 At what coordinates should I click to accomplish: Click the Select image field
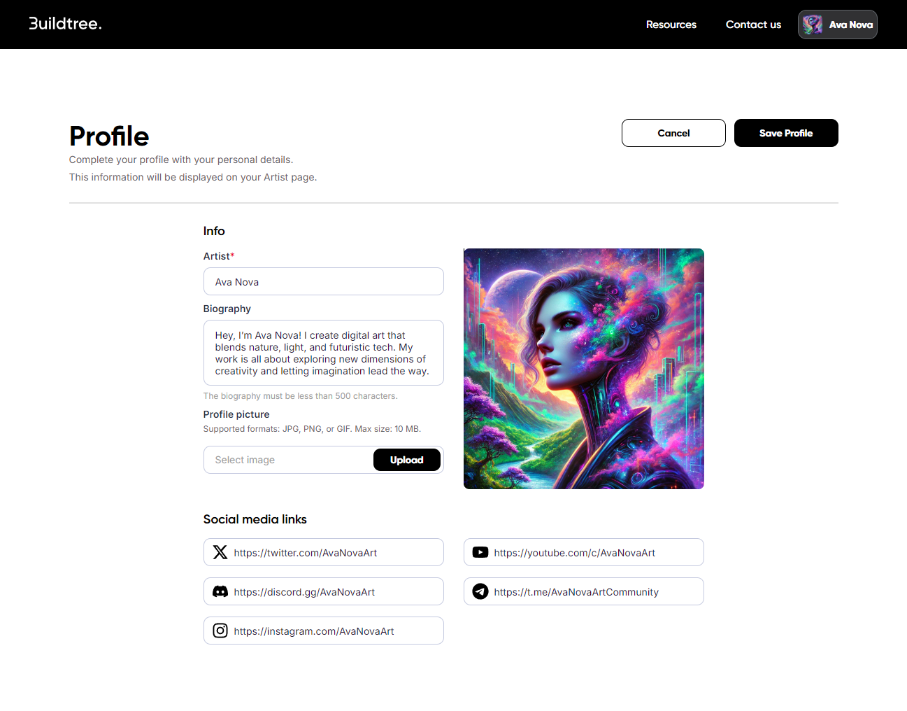click(x=288, y=460)
